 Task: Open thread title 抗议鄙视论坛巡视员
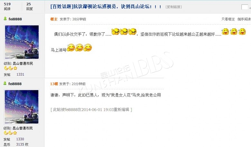(x=117, y=6)
